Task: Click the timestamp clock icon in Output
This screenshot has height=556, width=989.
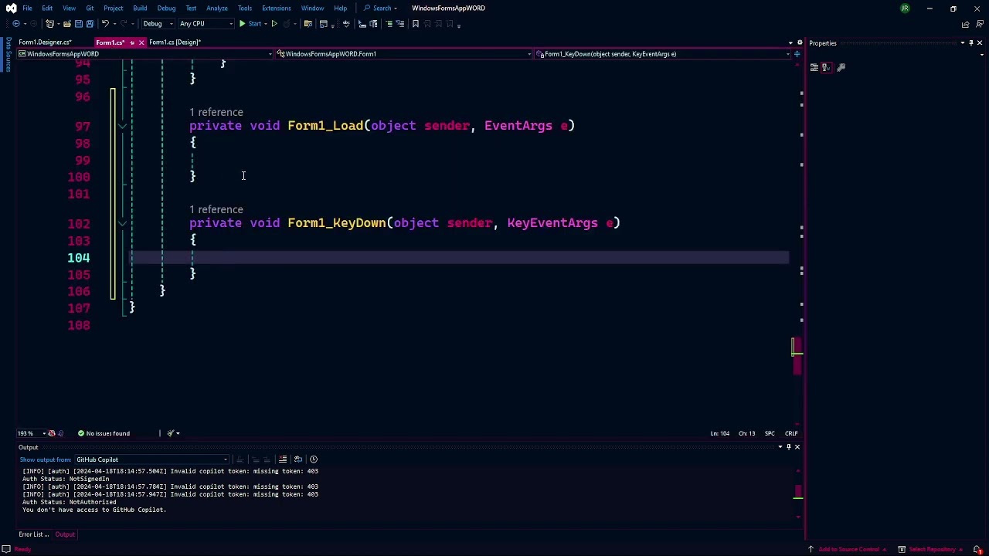Action: [314, 459]
